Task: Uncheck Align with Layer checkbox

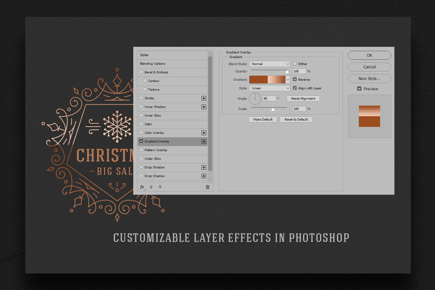Action: pyautogui.click(x=295, y=88)
